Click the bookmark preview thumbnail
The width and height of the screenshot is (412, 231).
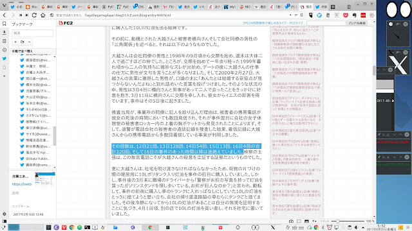point(45,179)
